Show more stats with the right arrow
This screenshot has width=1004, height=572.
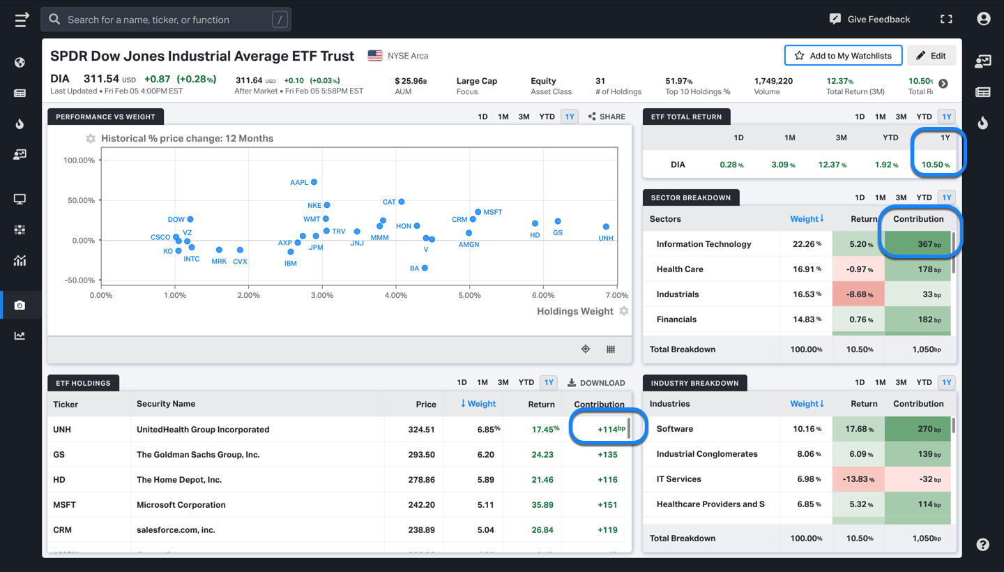pyautogui.click(x=943, y=84)
